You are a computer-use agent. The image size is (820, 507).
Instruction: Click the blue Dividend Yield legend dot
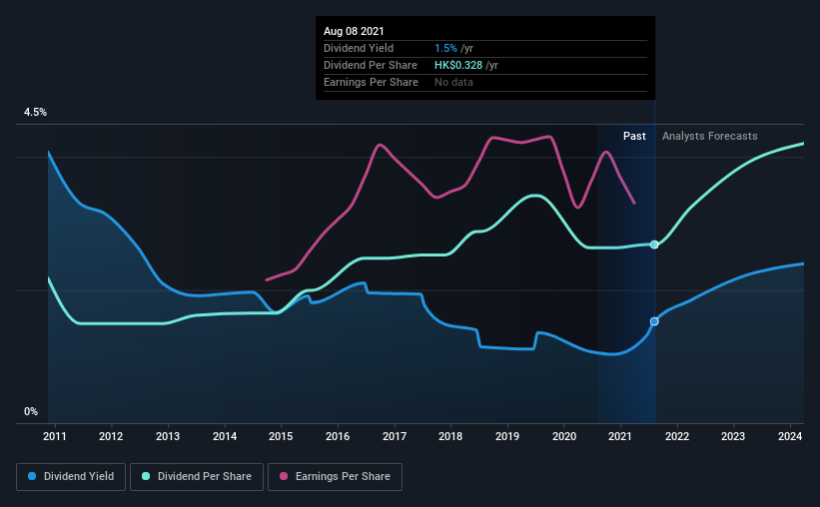(32, 476)
